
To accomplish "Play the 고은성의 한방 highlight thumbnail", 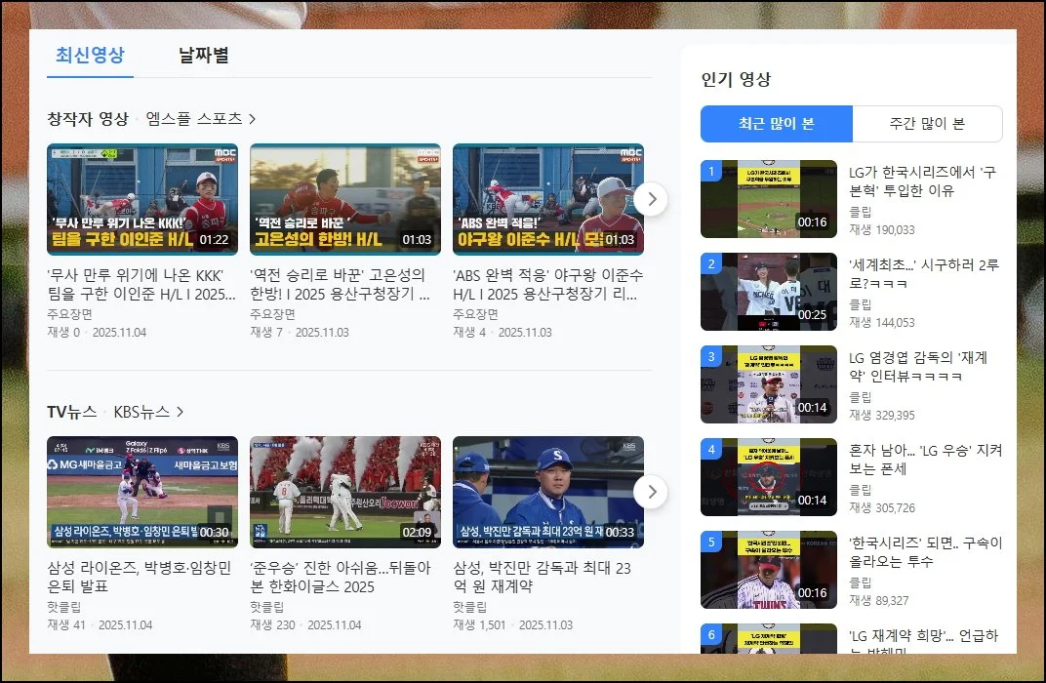I will [x=344, y=199].
